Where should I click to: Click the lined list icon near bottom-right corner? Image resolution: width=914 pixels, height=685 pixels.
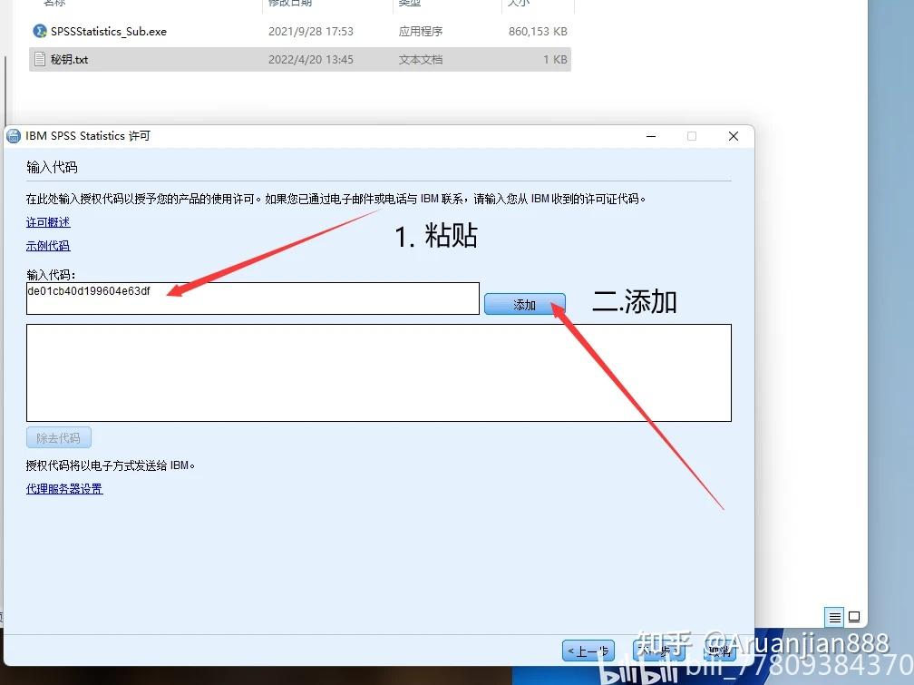pos(833,616)
